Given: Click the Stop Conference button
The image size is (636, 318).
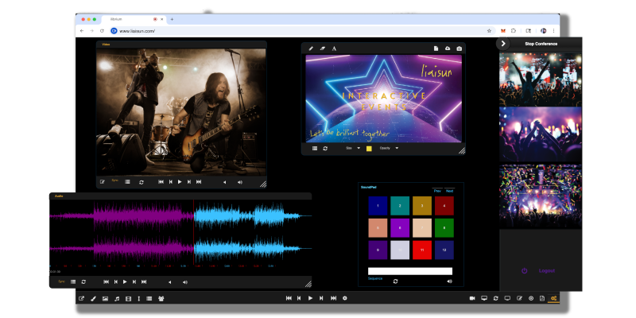Looking at the screenshot, I should 541,44.
